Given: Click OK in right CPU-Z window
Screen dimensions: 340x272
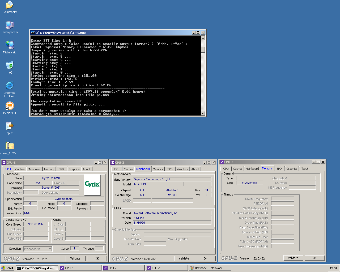Looking at the screenshot, I should click(315, 258).
